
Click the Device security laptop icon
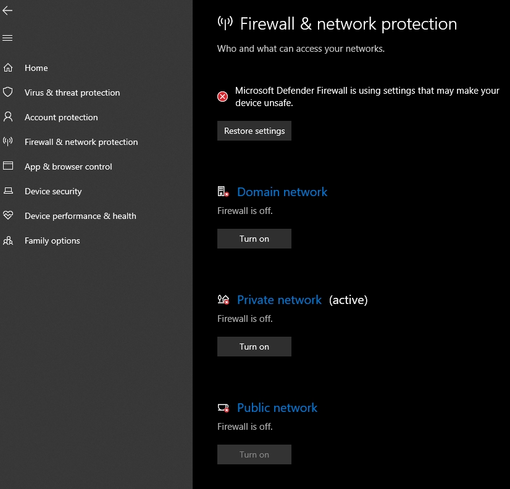[x=8, y=191]
